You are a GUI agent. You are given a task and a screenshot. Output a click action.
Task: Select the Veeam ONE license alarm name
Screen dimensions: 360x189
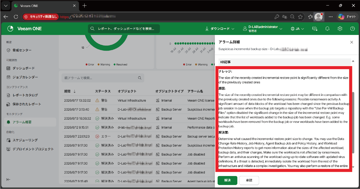click(201, 100)
